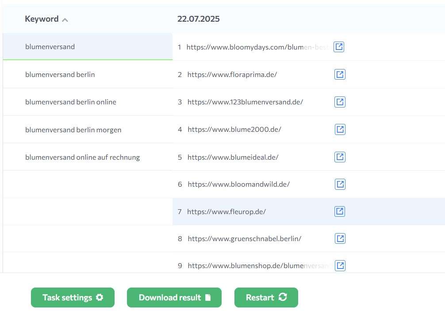The image size is (445, 311).
Task: Click the bloomandwild.de URL text
Action: point(239,184)
